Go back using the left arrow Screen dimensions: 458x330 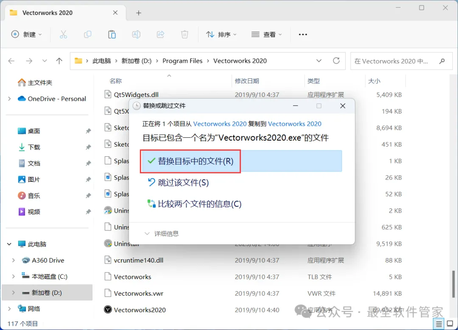pyautogui.click(x=11, y=61)
